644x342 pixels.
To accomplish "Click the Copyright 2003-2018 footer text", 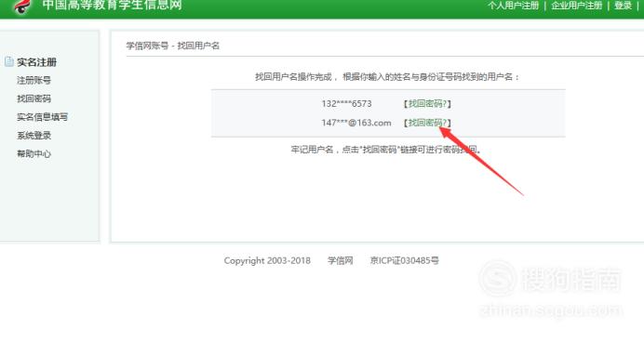I will point(267,260).
